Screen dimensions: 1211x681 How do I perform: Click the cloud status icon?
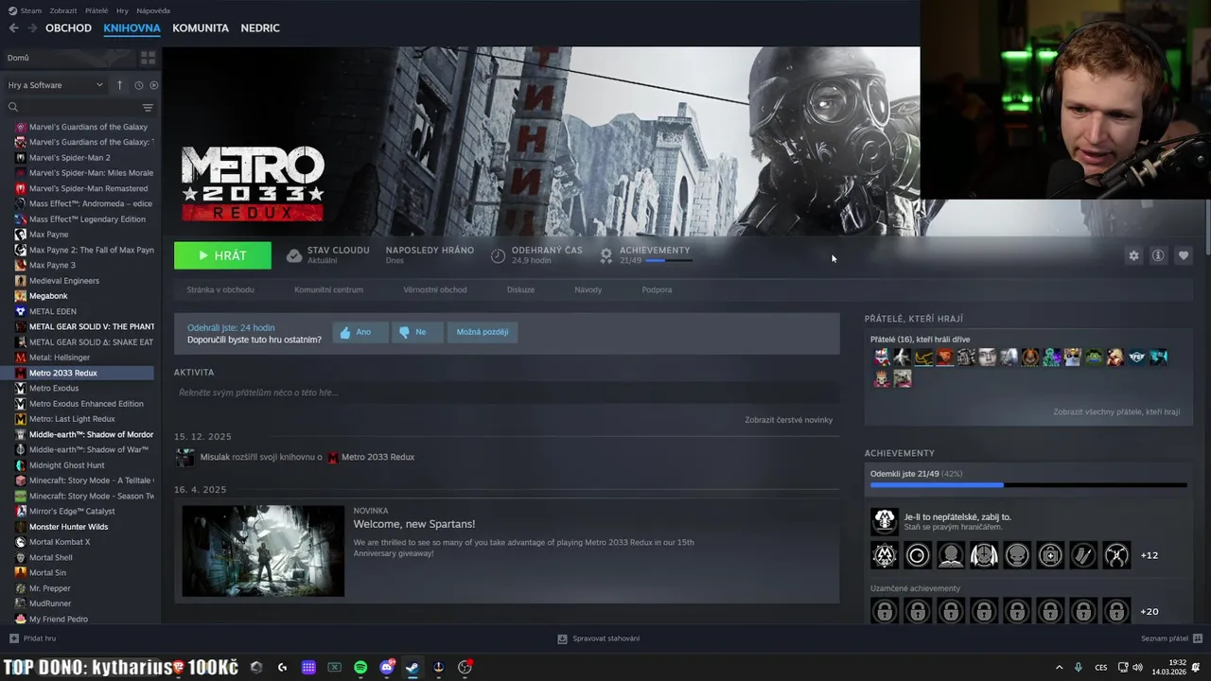click(294, 255)
